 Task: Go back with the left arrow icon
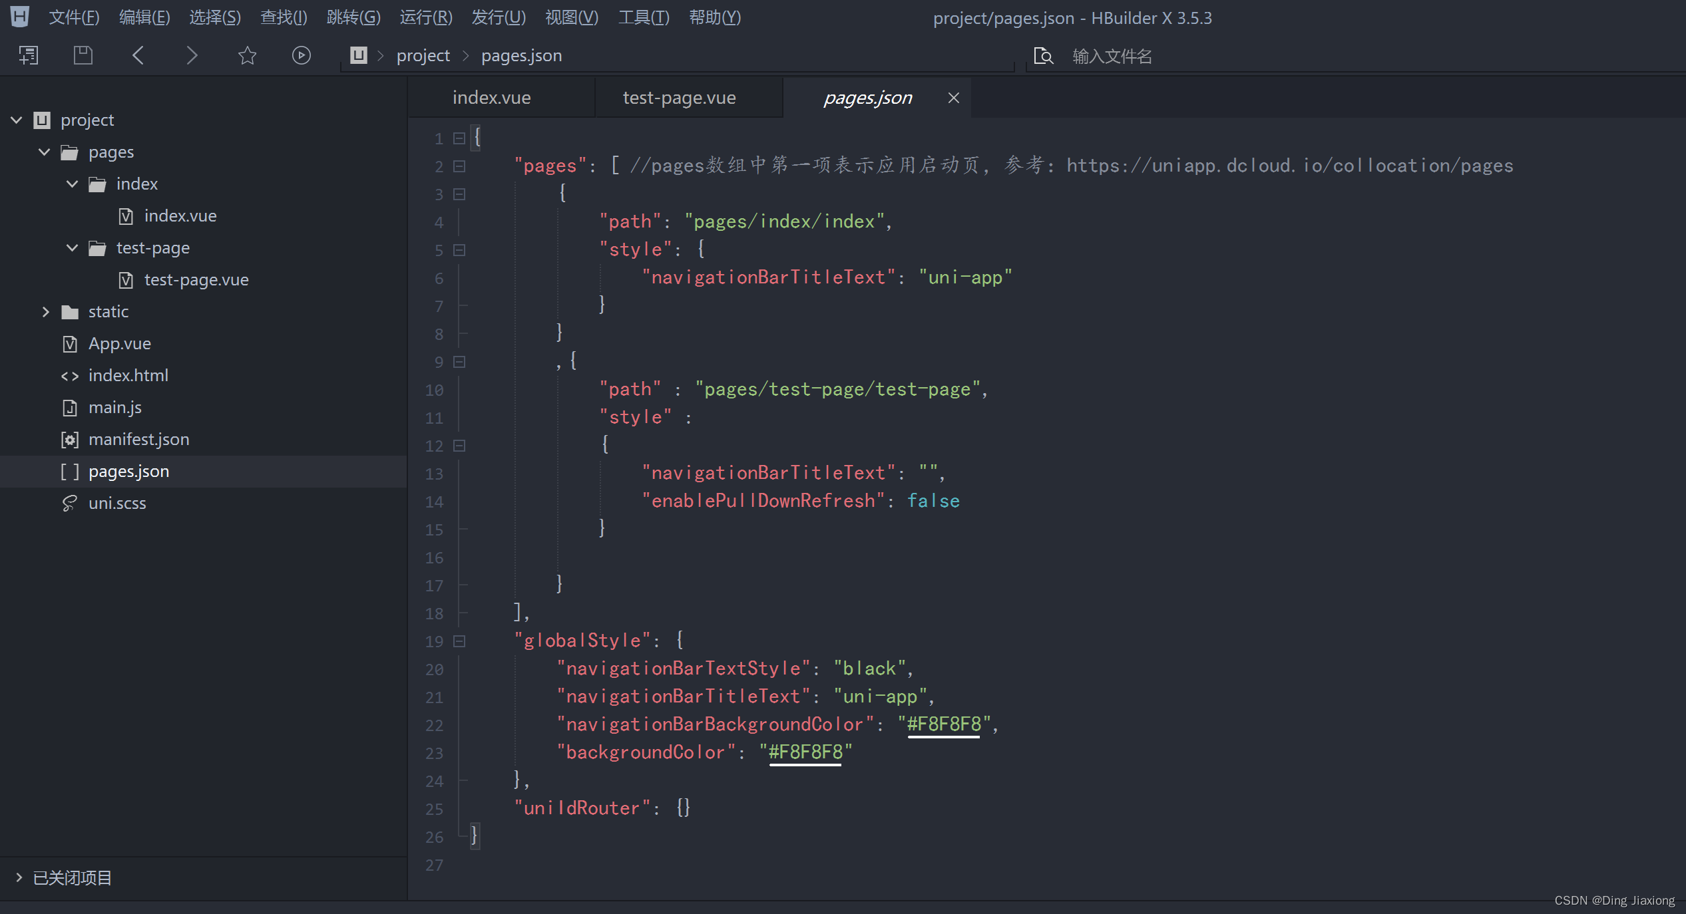point(138,55)
